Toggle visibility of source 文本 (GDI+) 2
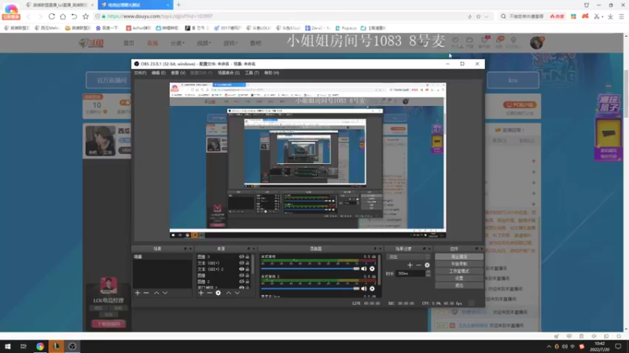 (241, 269)
